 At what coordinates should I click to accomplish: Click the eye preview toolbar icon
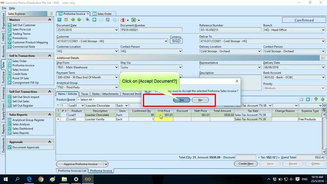87,20
